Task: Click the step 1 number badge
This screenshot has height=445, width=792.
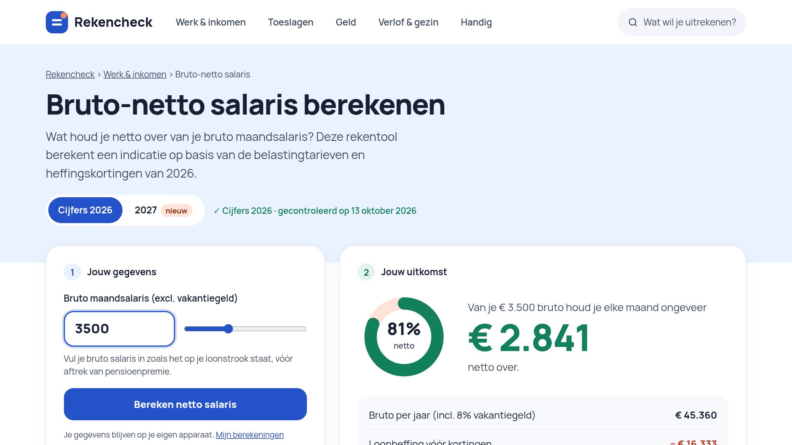Action: (x=72, y=272)
